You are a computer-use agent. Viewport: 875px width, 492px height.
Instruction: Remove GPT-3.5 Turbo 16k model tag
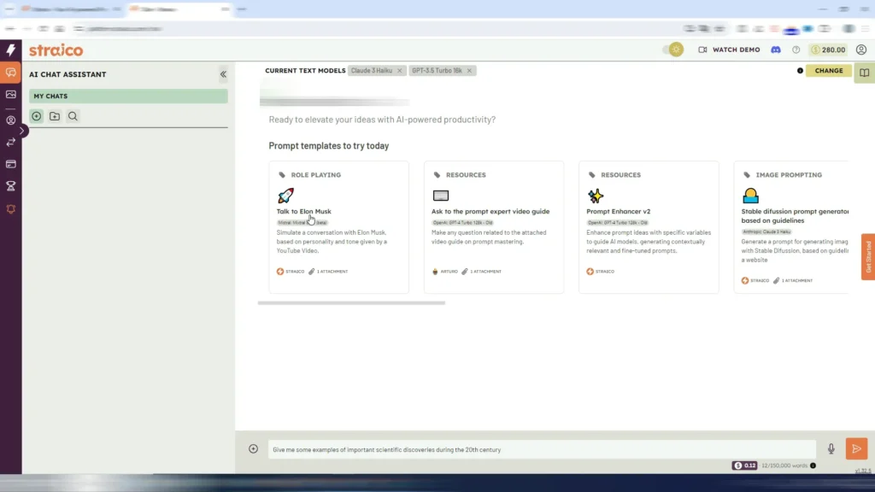pyautogui.click(x=469, y=71)
